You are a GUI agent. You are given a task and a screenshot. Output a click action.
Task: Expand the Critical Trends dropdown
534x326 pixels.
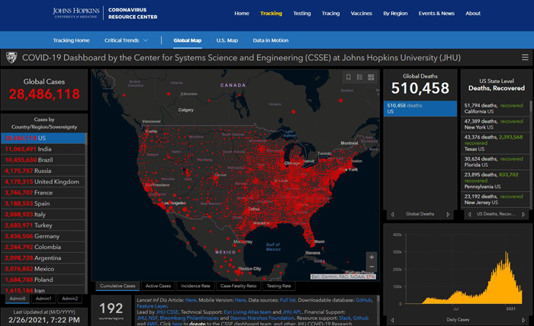(126, 40)
